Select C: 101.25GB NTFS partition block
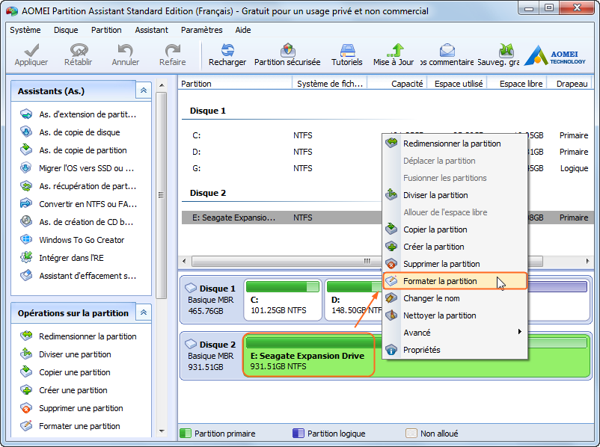 [x=283, y=300]
